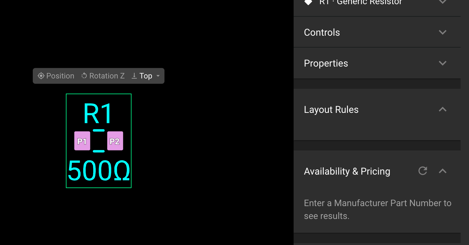Click the layer side icon beside Top

[x=134, y=76]
